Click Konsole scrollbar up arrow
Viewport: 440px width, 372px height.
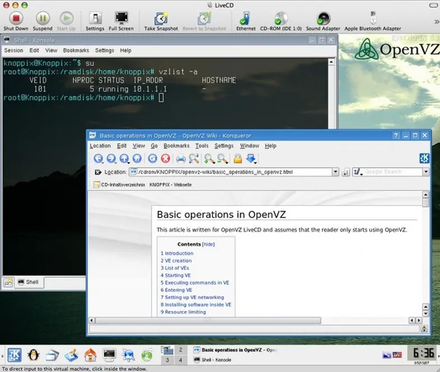[x=331, y=62]
